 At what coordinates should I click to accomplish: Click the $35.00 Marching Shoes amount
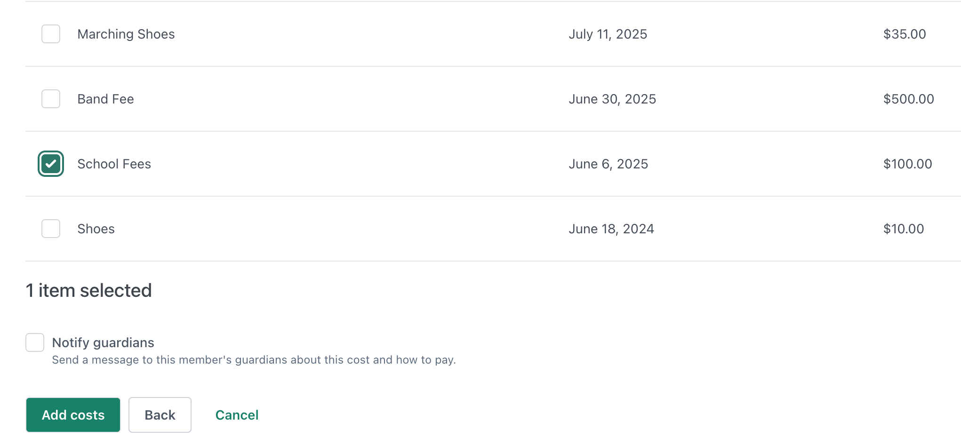905,34
